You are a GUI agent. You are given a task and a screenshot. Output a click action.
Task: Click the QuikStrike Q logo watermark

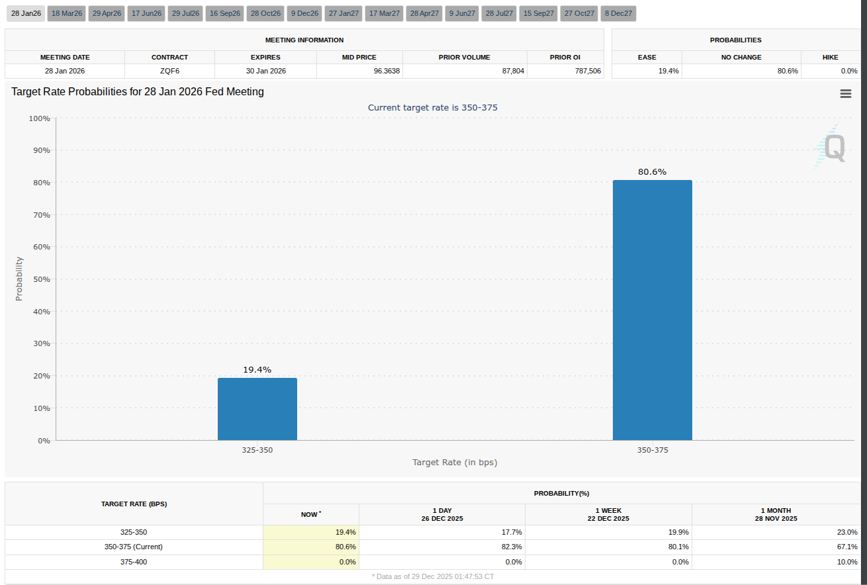click(x=831, y=148)
